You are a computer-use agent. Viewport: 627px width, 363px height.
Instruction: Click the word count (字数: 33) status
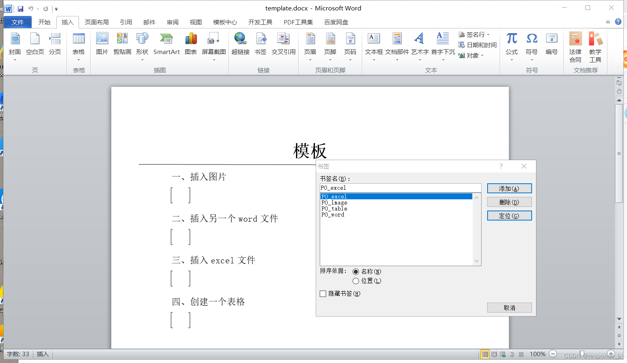[18, 354]
